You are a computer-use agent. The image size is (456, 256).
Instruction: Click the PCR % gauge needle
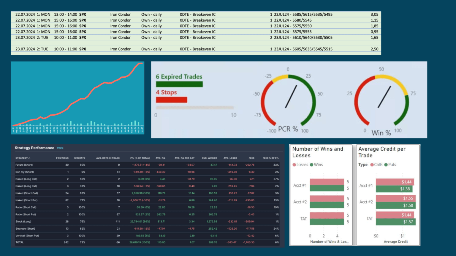(291, 97)
